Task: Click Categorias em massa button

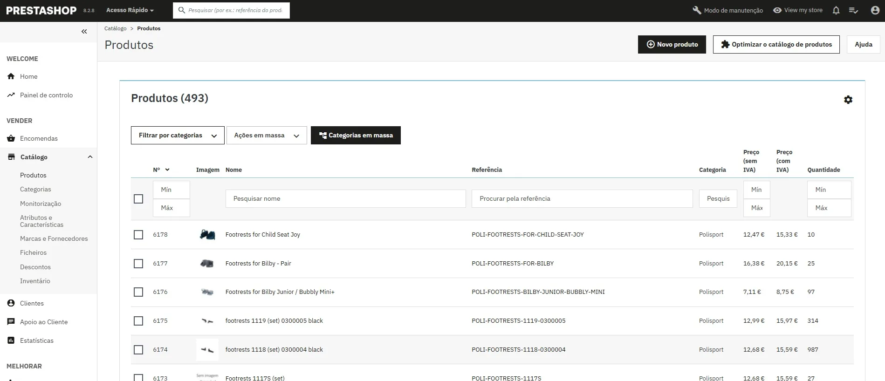Action: [356, 136]
